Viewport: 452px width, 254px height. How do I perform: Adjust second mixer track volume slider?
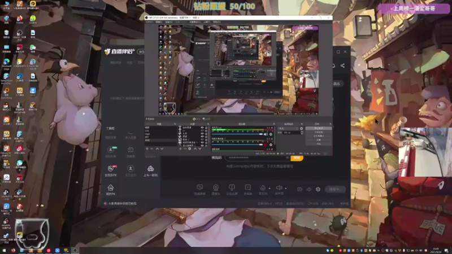237,144
